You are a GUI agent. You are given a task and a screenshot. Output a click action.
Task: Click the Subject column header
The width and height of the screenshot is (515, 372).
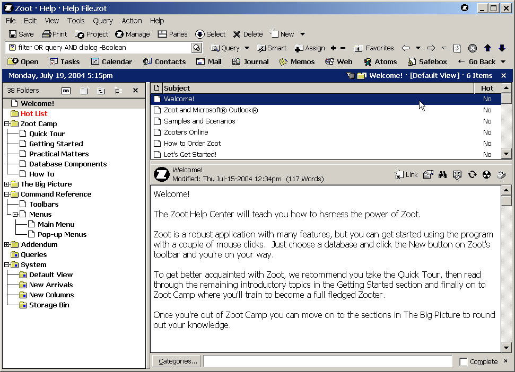pyautogui.click(x=318, y=88)
